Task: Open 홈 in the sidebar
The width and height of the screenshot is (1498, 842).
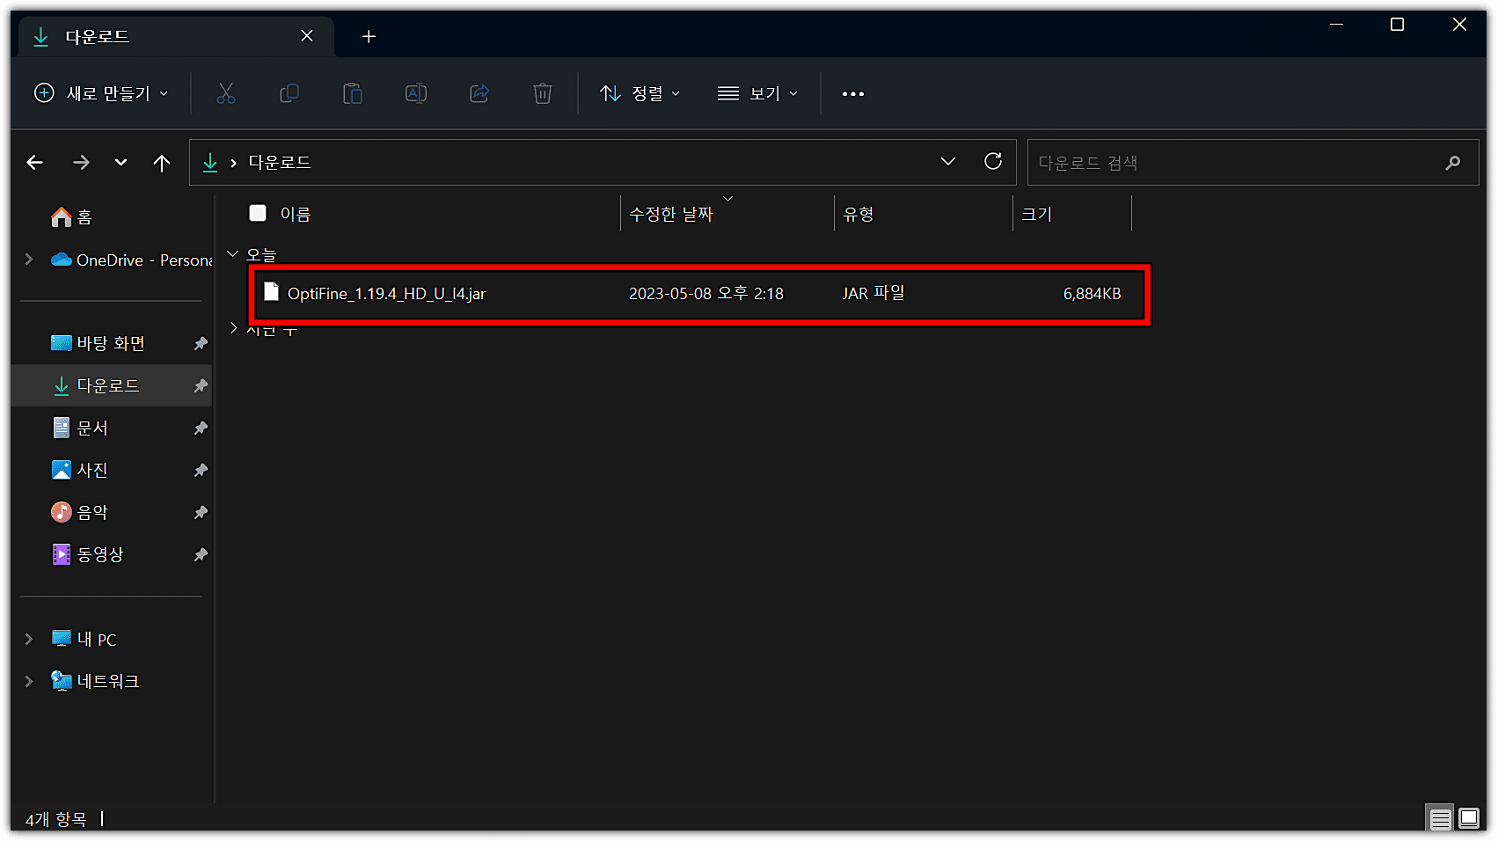Action: [71, 217]
